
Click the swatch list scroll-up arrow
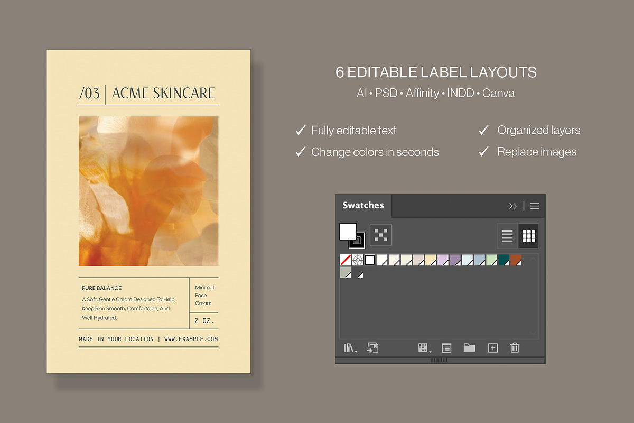(533, 259)
